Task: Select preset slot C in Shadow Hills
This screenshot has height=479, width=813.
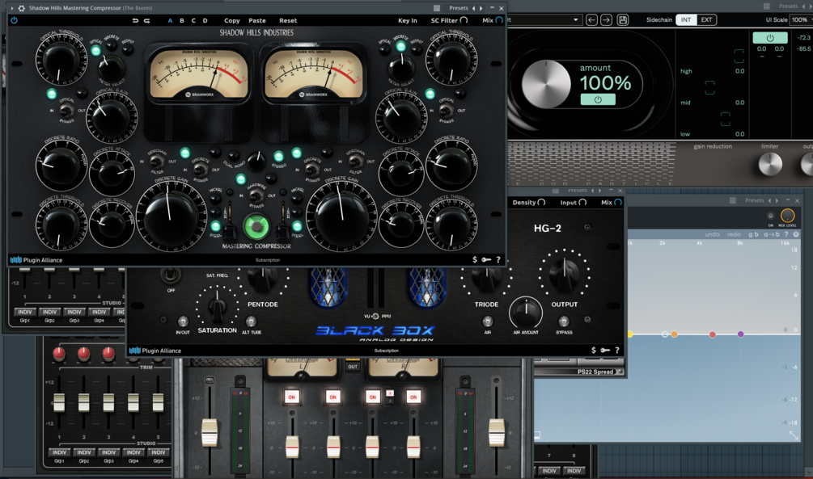Action: pyautogui.click(x=193, y=21)
